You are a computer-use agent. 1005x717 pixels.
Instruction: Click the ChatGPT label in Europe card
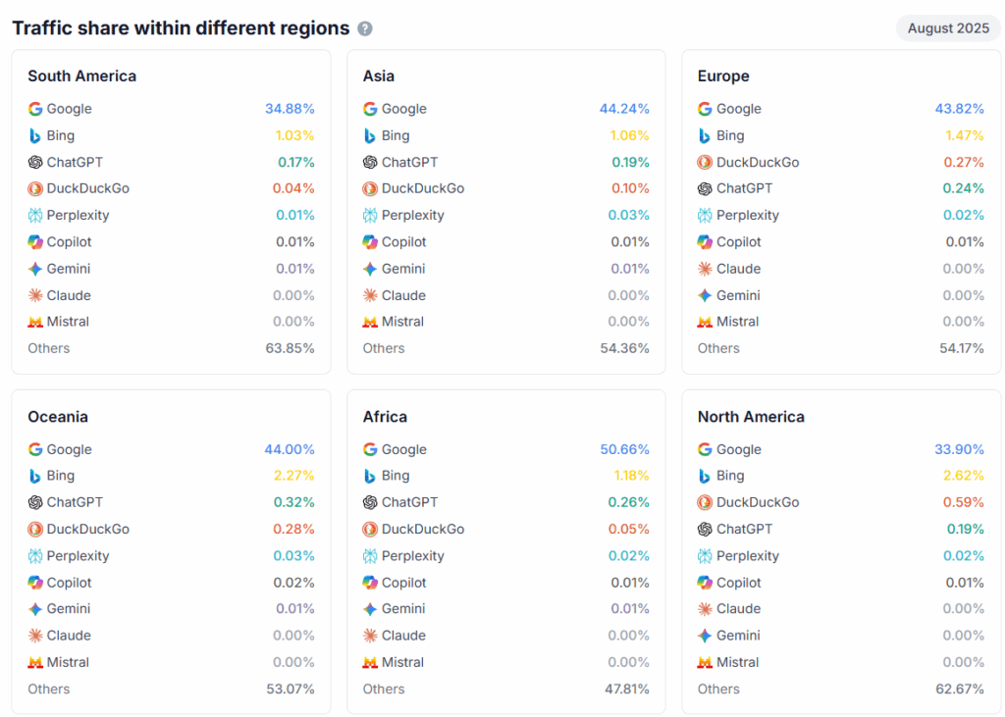point(744,188)
